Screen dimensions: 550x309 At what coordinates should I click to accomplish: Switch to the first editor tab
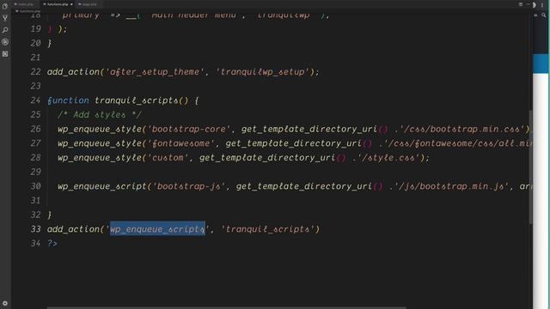pyautogui.click(x=25, y=4)
